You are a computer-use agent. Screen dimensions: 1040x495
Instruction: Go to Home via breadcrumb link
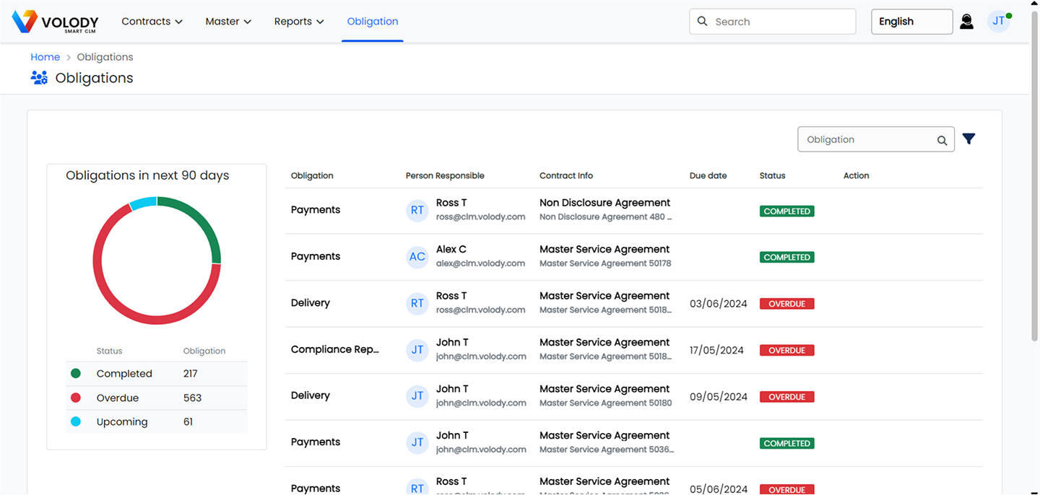pos(45,57)
